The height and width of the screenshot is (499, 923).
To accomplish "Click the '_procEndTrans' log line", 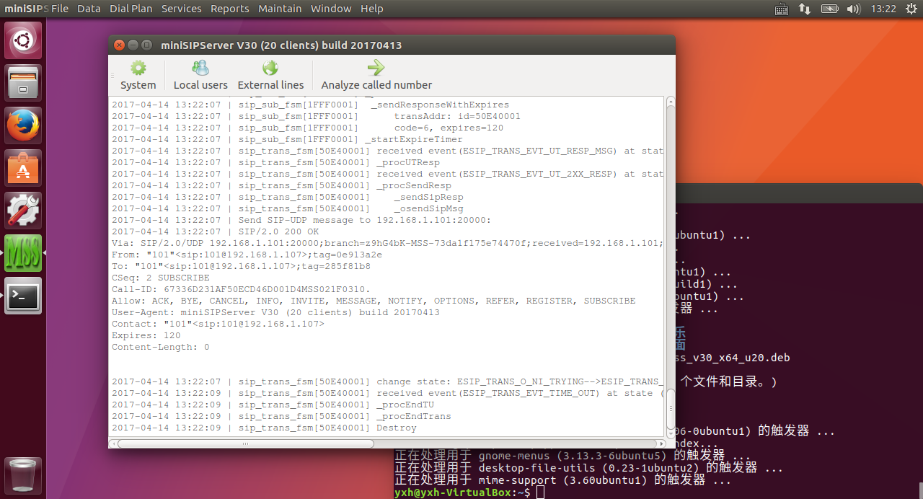I will (281, 416).
